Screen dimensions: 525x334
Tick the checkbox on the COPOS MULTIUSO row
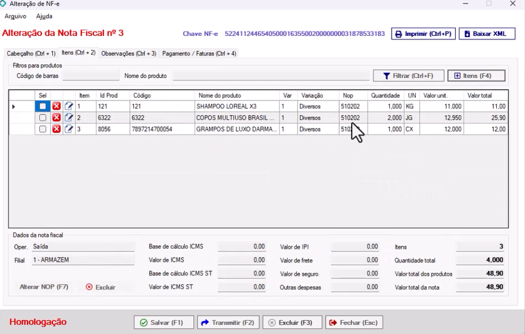(x=42, y=117)
